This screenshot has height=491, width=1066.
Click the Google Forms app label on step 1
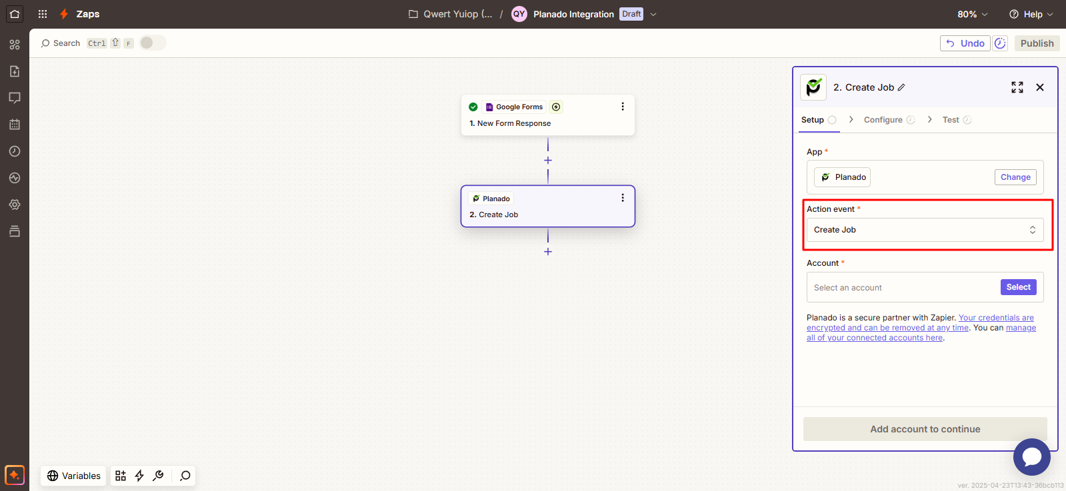[514, 107]
